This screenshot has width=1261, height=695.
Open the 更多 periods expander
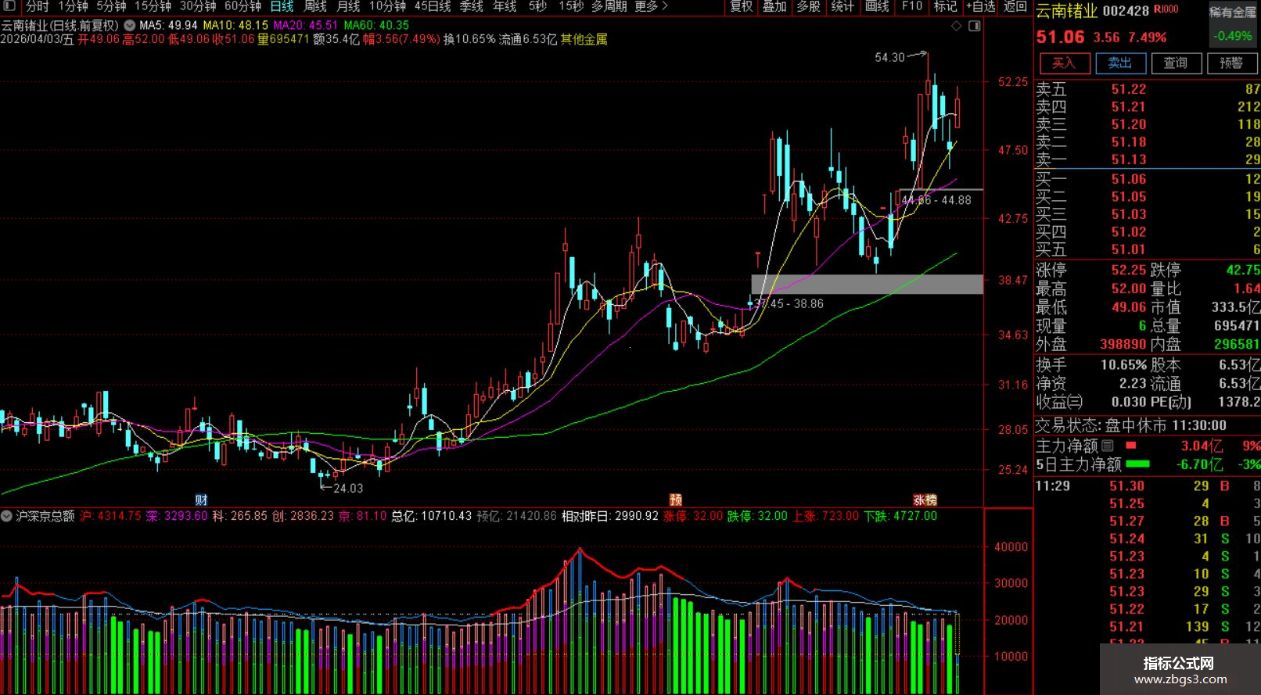[651, 6]
